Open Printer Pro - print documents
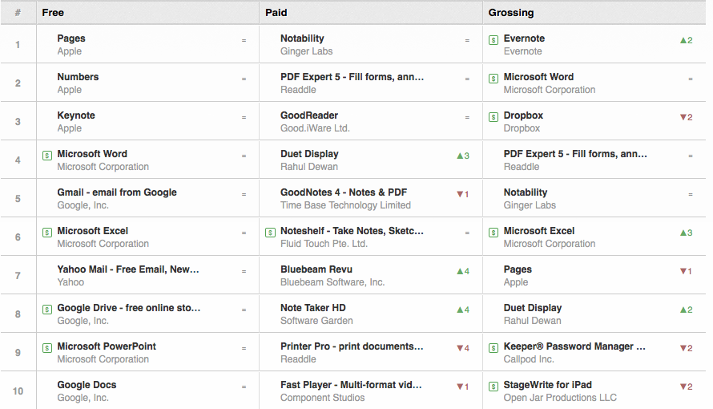The width and height of the screenshot is (713, 409). pos(352,346)
